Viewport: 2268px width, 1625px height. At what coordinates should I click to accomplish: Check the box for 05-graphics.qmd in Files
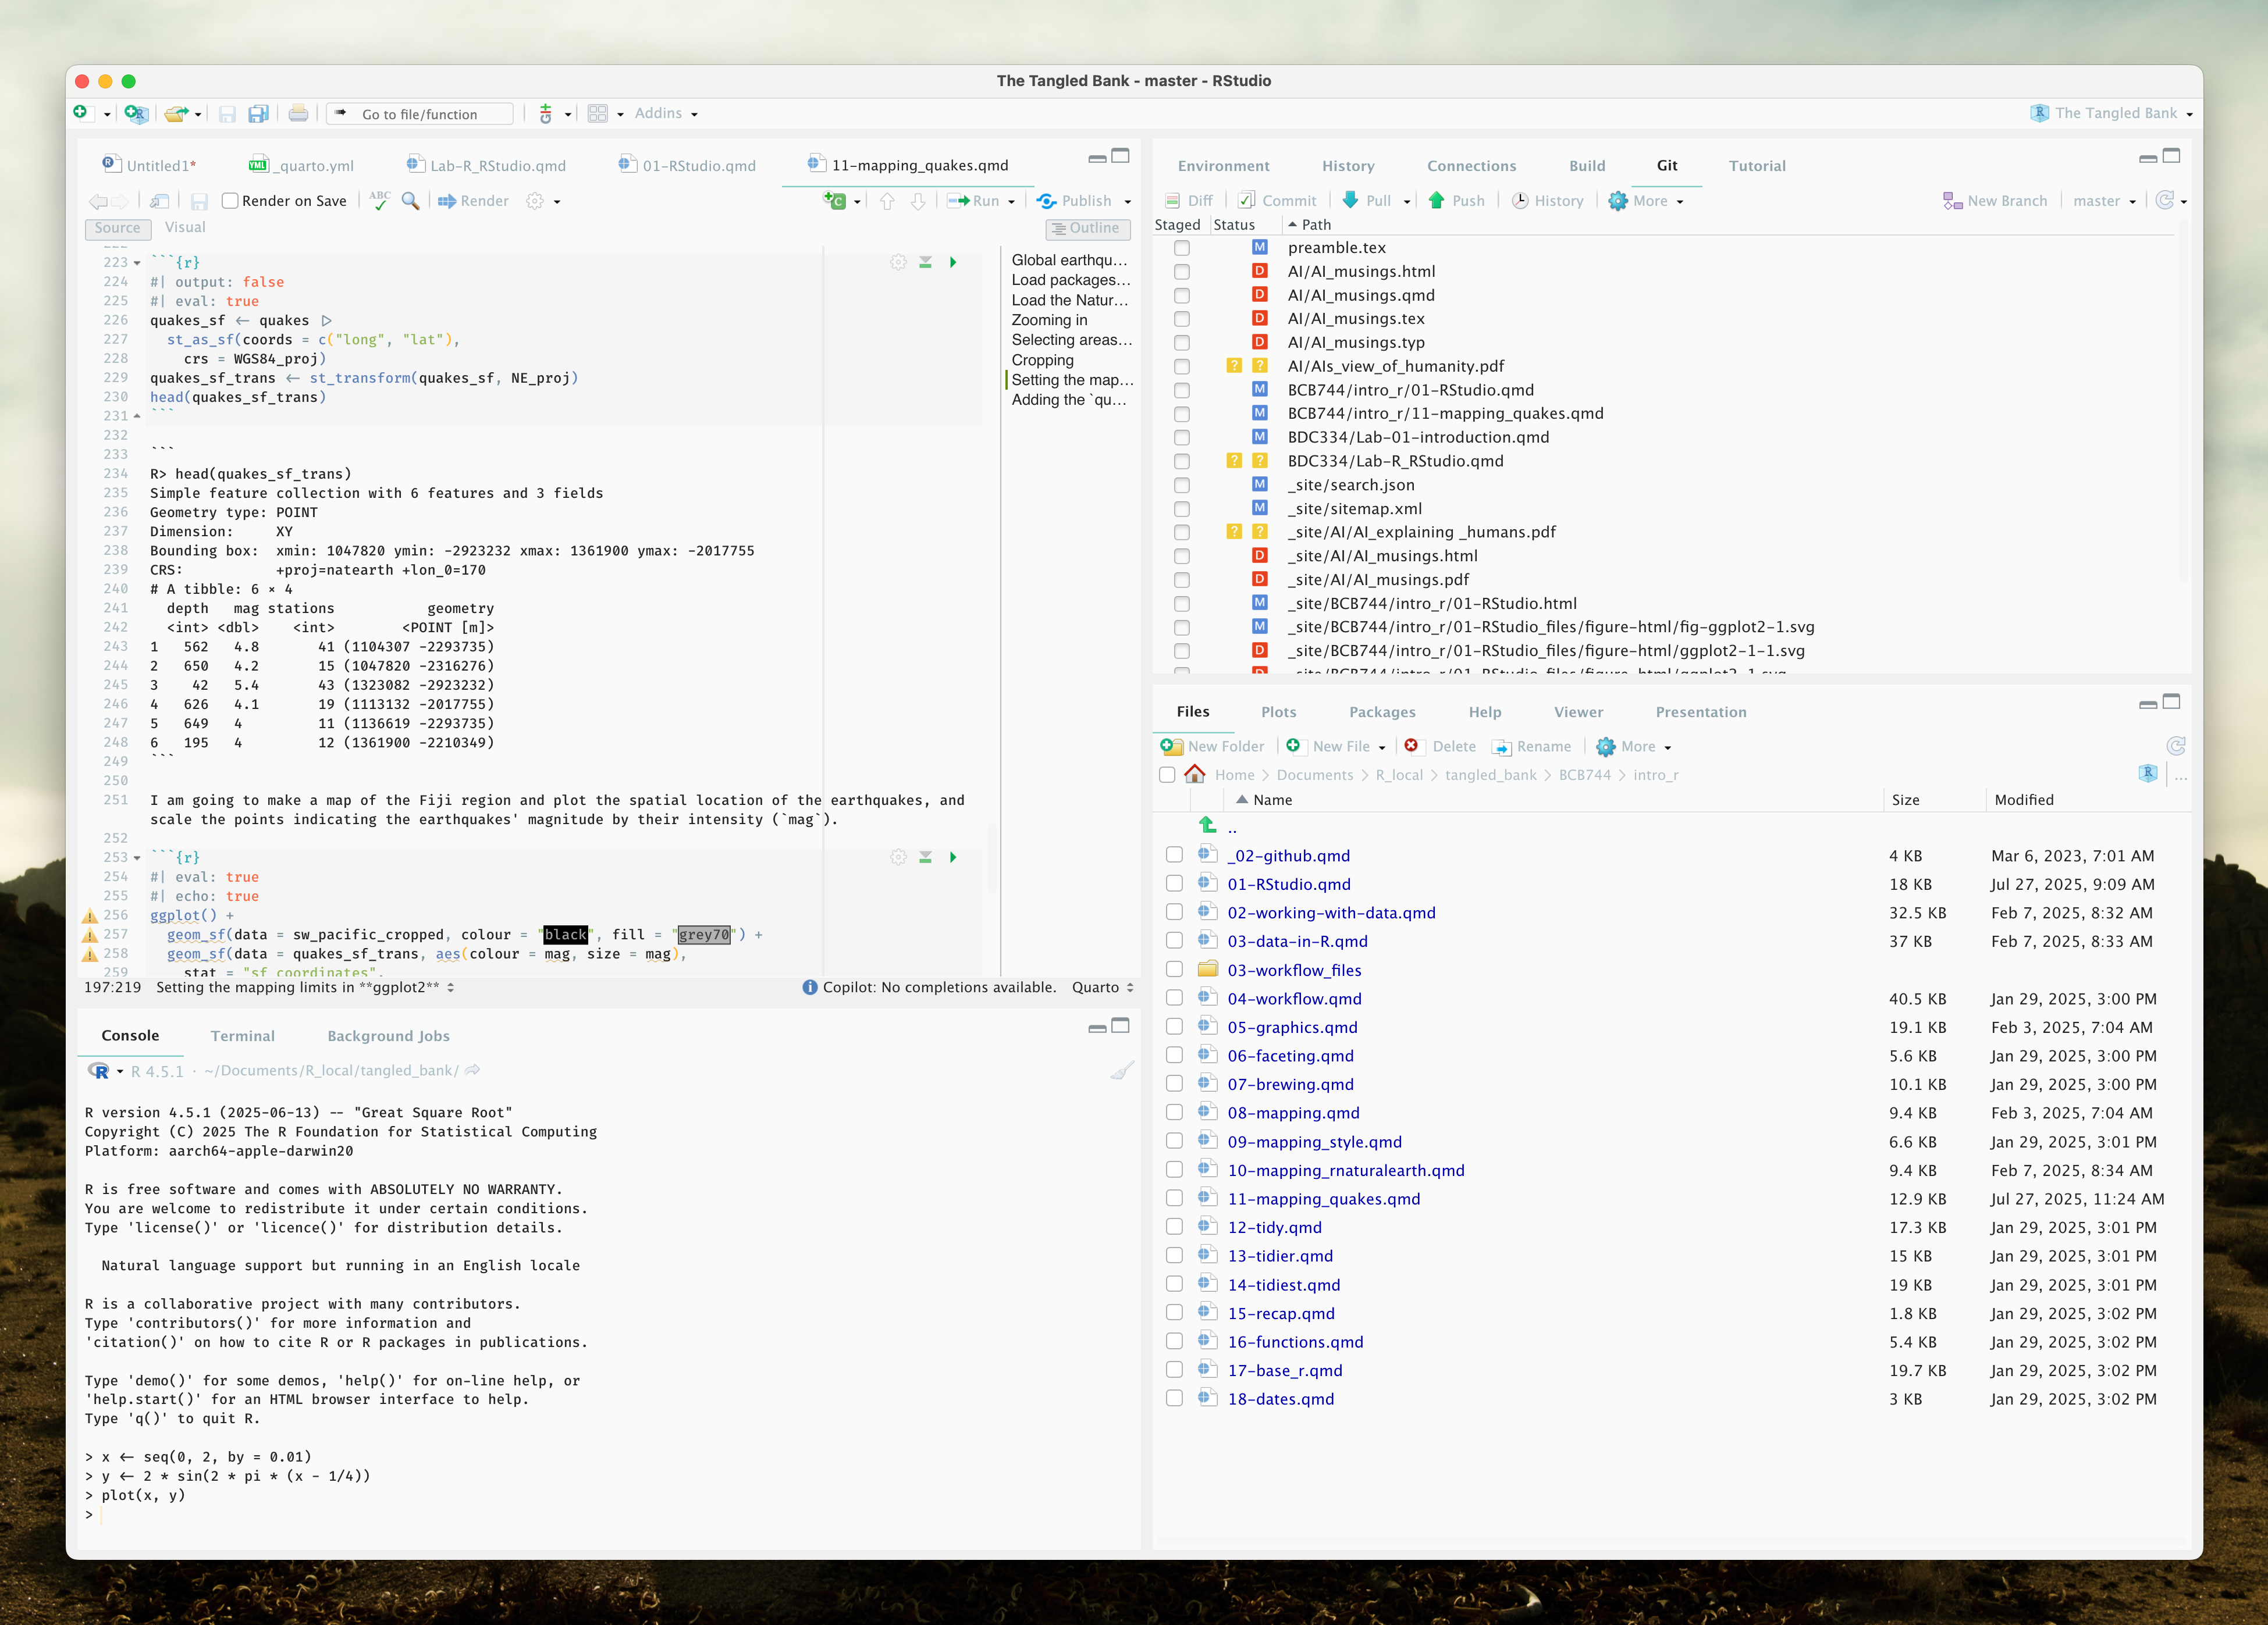click(x=1175, y=1027)
